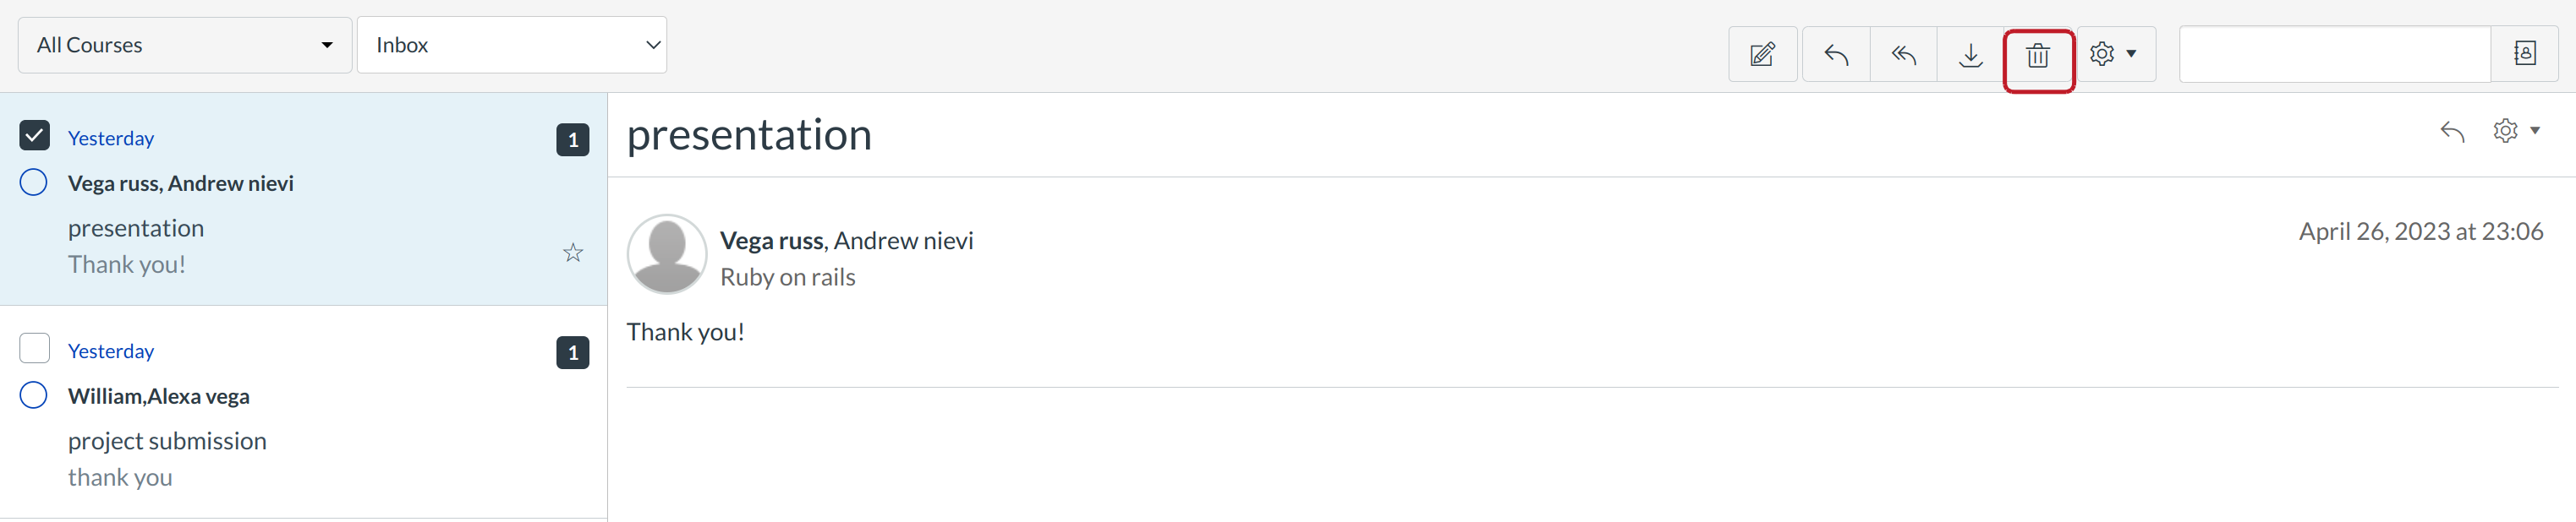Open the project submission conversation
2576x522 pixels.
click(300, 440)
